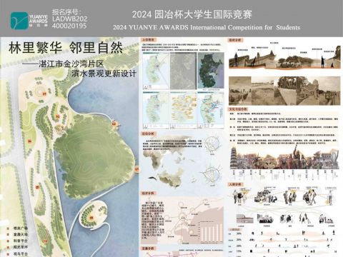Click the yellow-patched planning map thumbnail

click(183, 111)
